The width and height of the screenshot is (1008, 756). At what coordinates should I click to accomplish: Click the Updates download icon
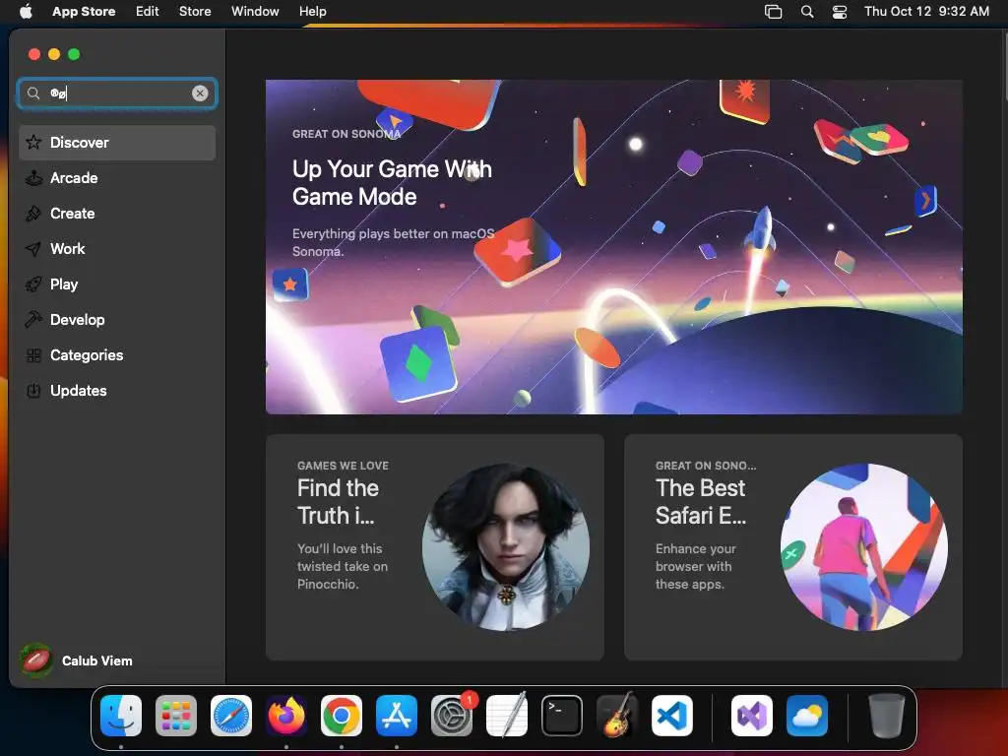pos(33,390)
